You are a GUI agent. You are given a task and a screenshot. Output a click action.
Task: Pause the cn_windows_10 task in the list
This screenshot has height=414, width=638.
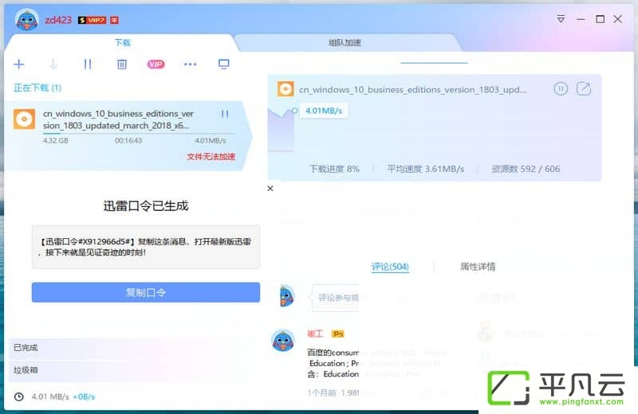(x=225, y=114)
